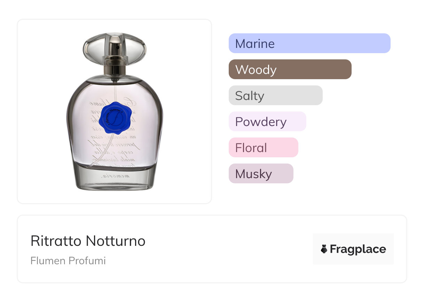This screenshot has height=300, width=424.
Task: Click the blank area of the title card
Action: [x=226, y=250]
